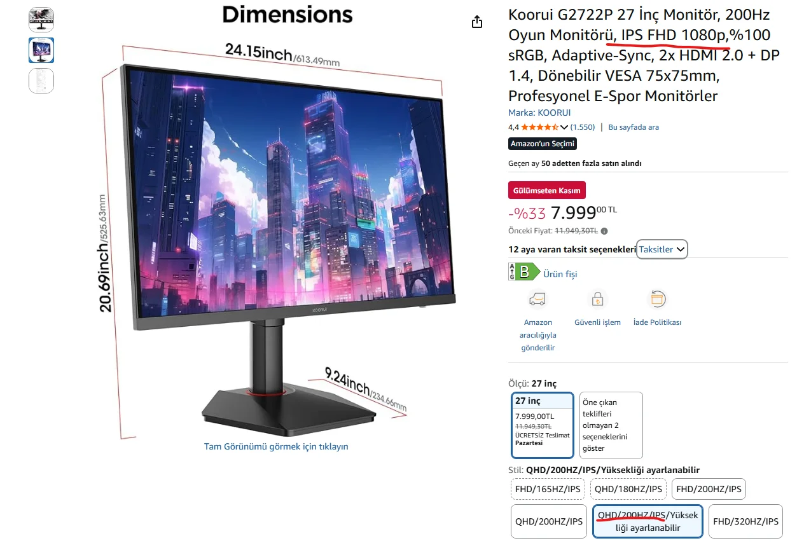Select the 27 inç size option
This screenshot has width=797, height=543.
543,425
